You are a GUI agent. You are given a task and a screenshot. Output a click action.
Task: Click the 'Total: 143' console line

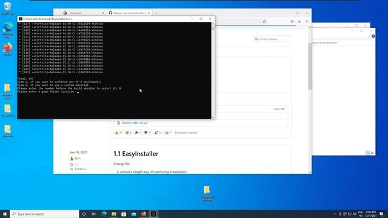click(x=25, y=79)
